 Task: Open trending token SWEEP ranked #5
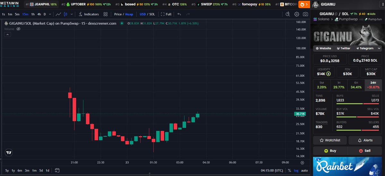210,4
